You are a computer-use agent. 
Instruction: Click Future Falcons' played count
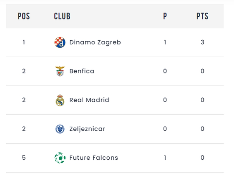tap(165, 158)
